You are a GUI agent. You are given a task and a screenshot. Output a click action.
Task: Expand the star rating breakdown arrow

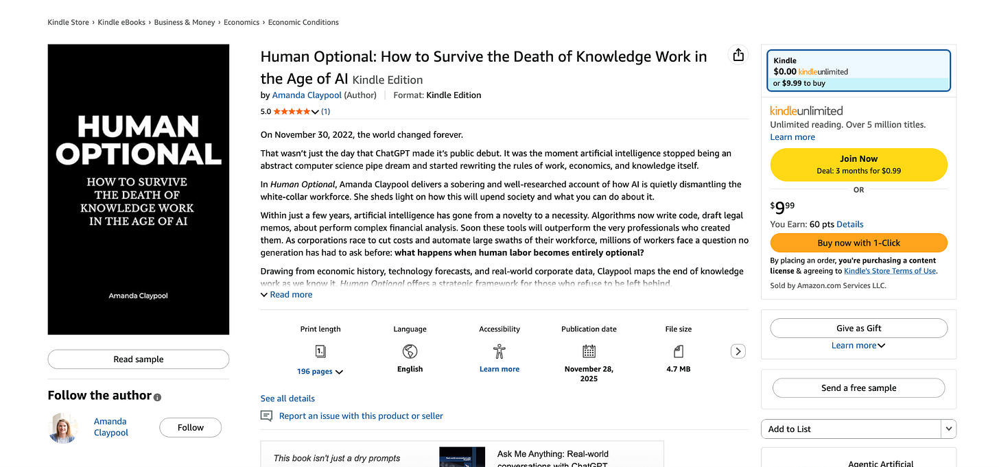(315, 110)
